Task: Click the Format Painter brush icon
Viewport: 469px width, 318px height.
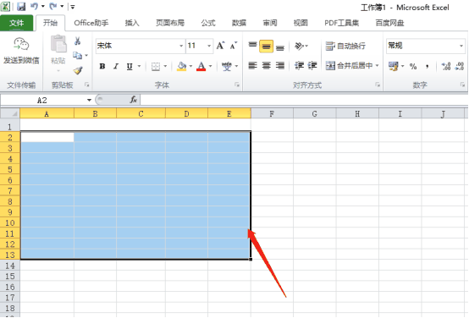Action: (x=78, y=70)
